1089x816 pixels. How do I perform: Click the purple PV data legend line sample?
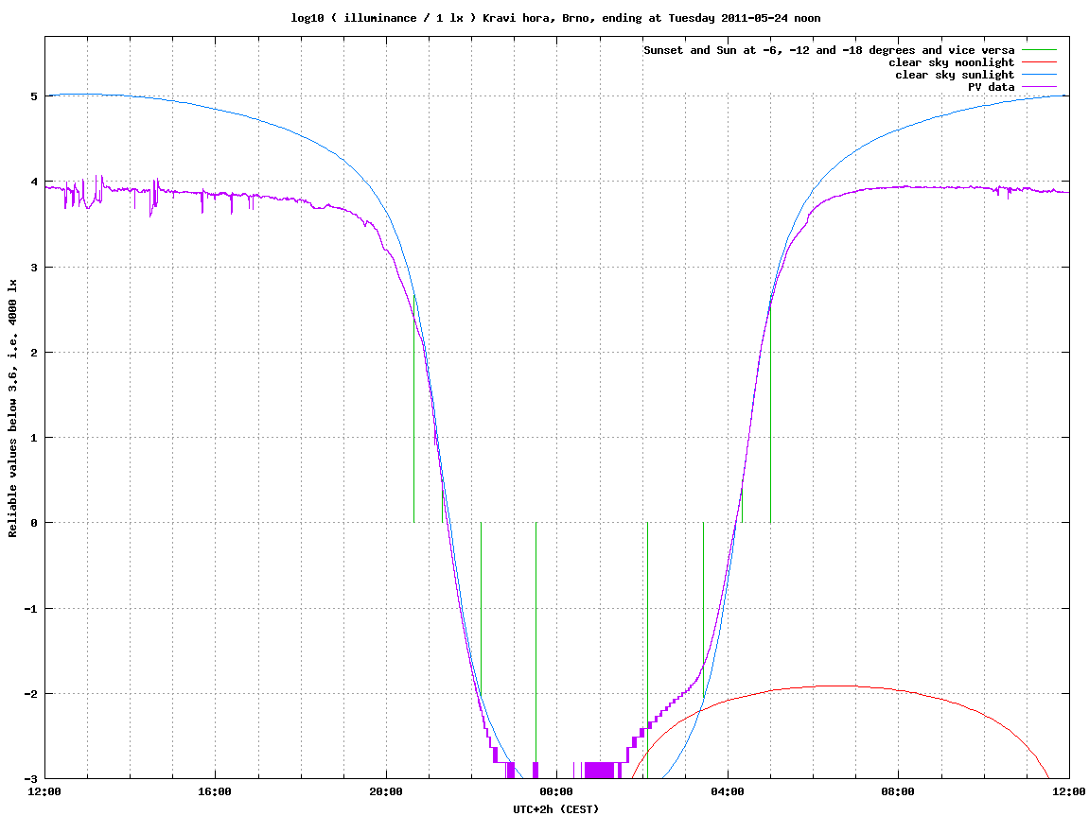point(1039,87)
